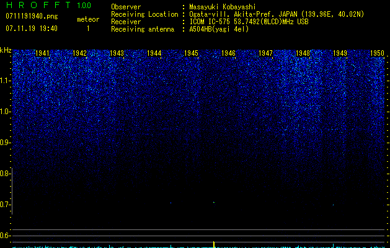
Task: Click the 1944 time marker
Action: [154, 53]
